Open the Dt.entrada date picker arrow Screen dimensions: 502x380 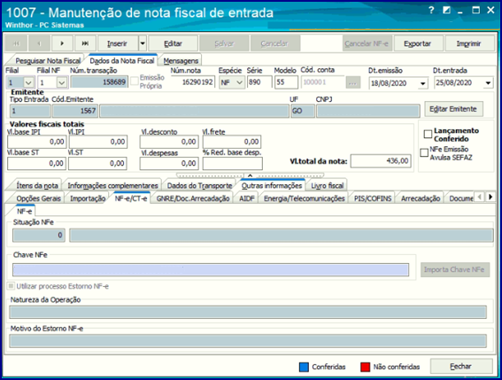click(488, 83)
